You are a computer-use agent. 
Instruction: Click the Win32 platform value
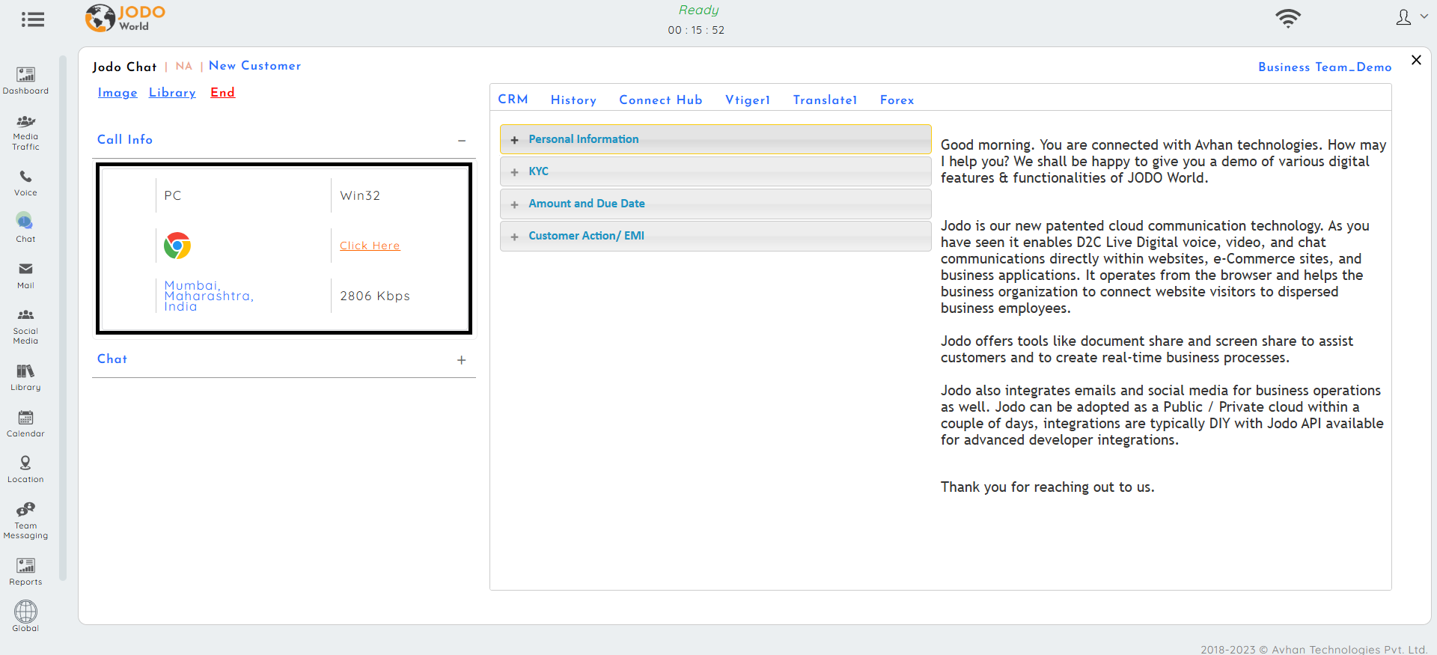360,195
